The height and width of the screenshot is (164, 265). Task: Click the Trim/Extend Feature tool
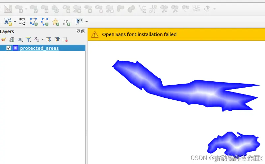click(x=153, y=9)
